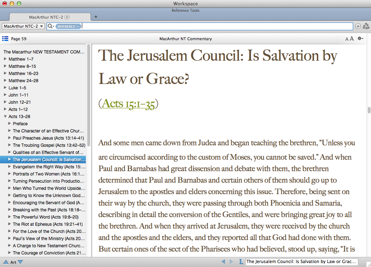Viewport: 371px width, 267px height.
Task: Click the down triangle beside Art
Action: [x=20, y=262]
